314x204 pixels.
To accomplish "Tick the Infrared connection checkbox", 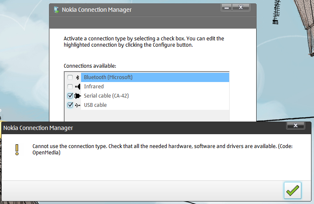I will pos(70,86).
